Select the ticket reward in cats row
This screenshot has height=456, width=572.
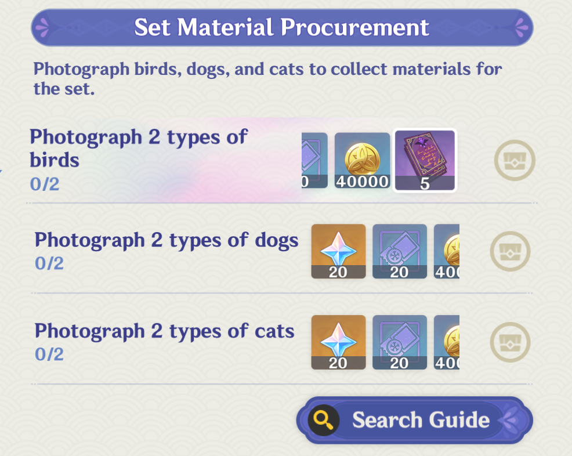pyautogui.click(x=399, y=342)
